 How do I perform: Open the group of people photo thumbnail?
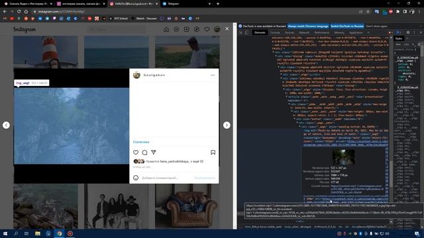click(x=117, y=206)
